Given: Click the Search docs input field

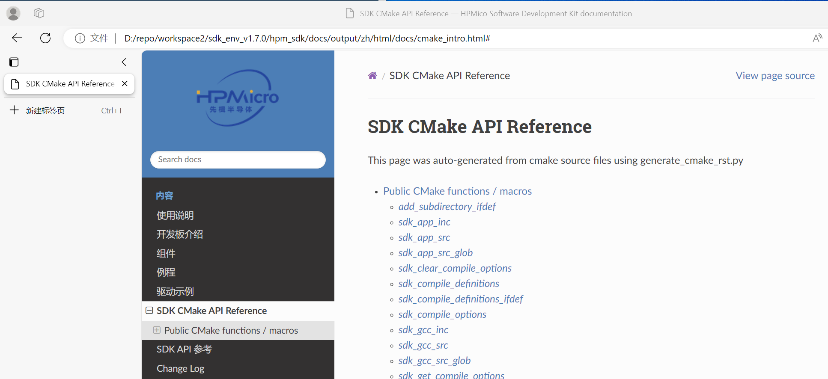Looking at the screenshot, I should coord(238,160).
